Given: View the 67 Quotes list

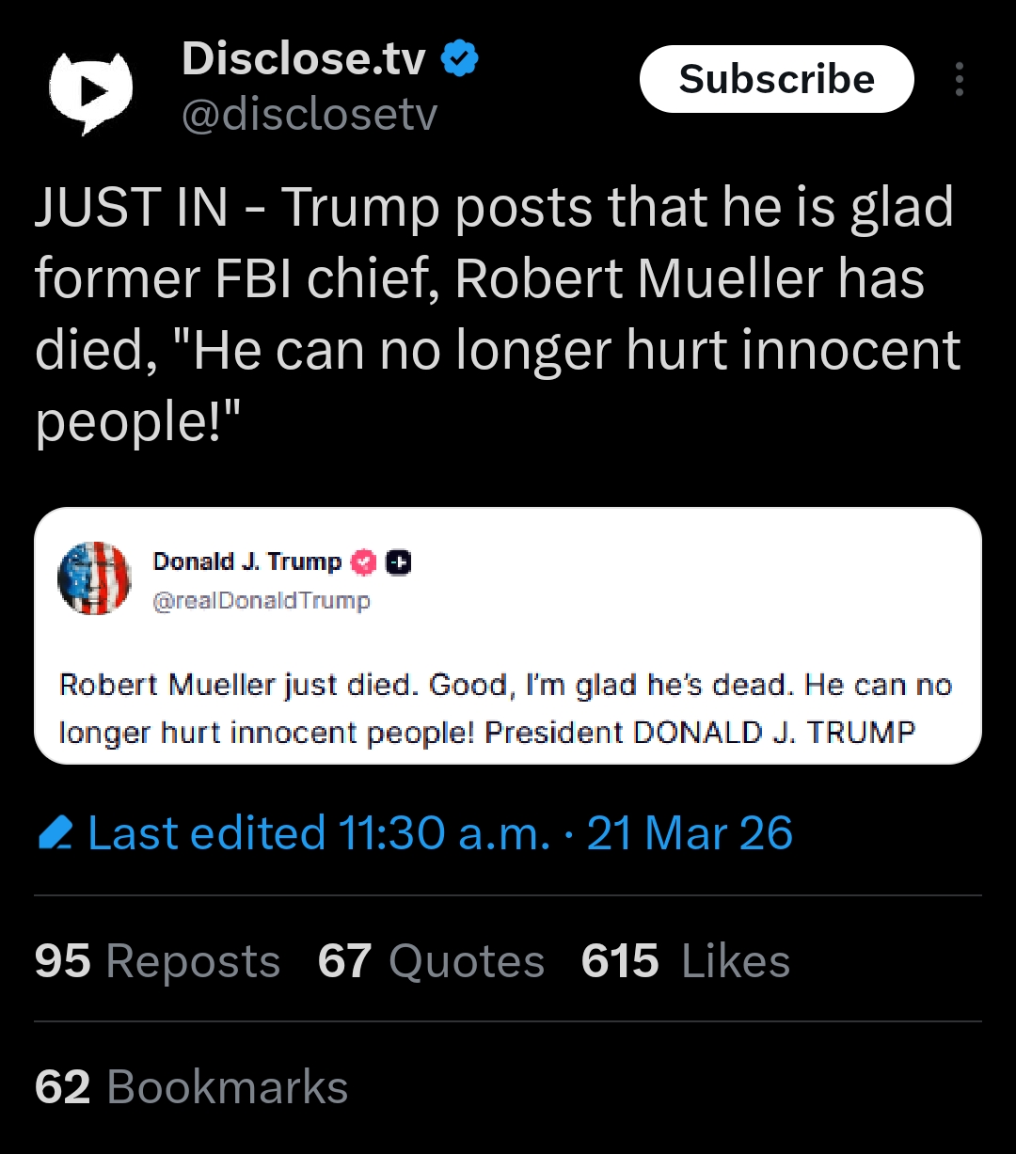Looking at the screenshot, I should coord(431,961).
